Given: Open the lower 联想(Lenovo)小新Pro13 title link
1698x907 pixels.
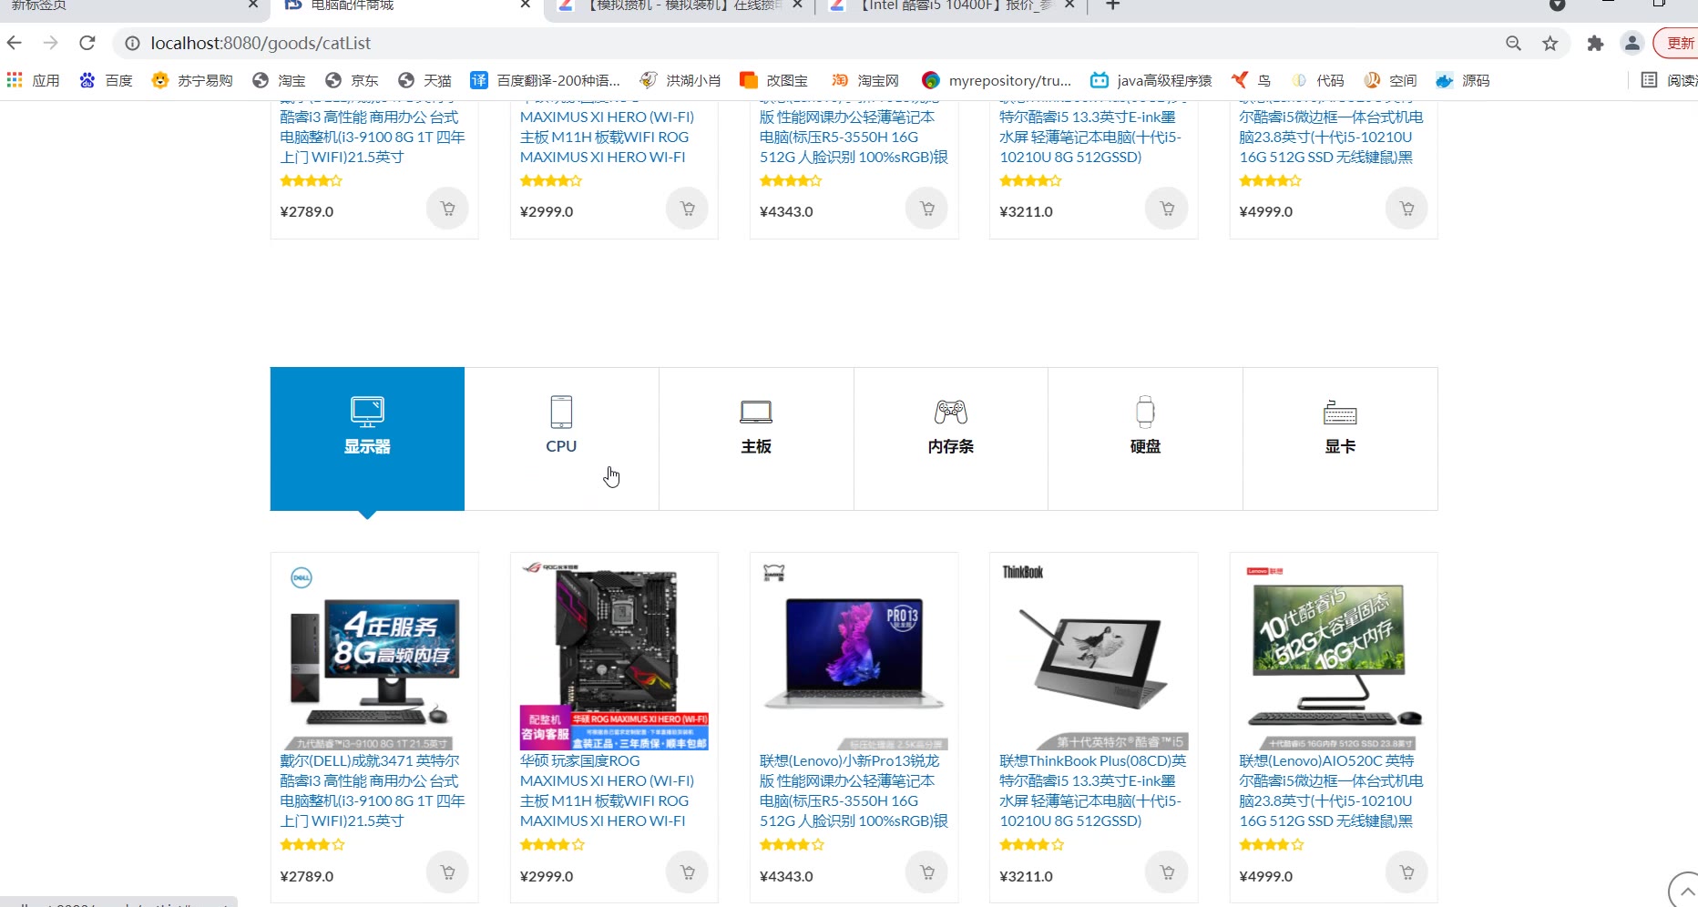Looking at the screenshot, I should 854,790.
